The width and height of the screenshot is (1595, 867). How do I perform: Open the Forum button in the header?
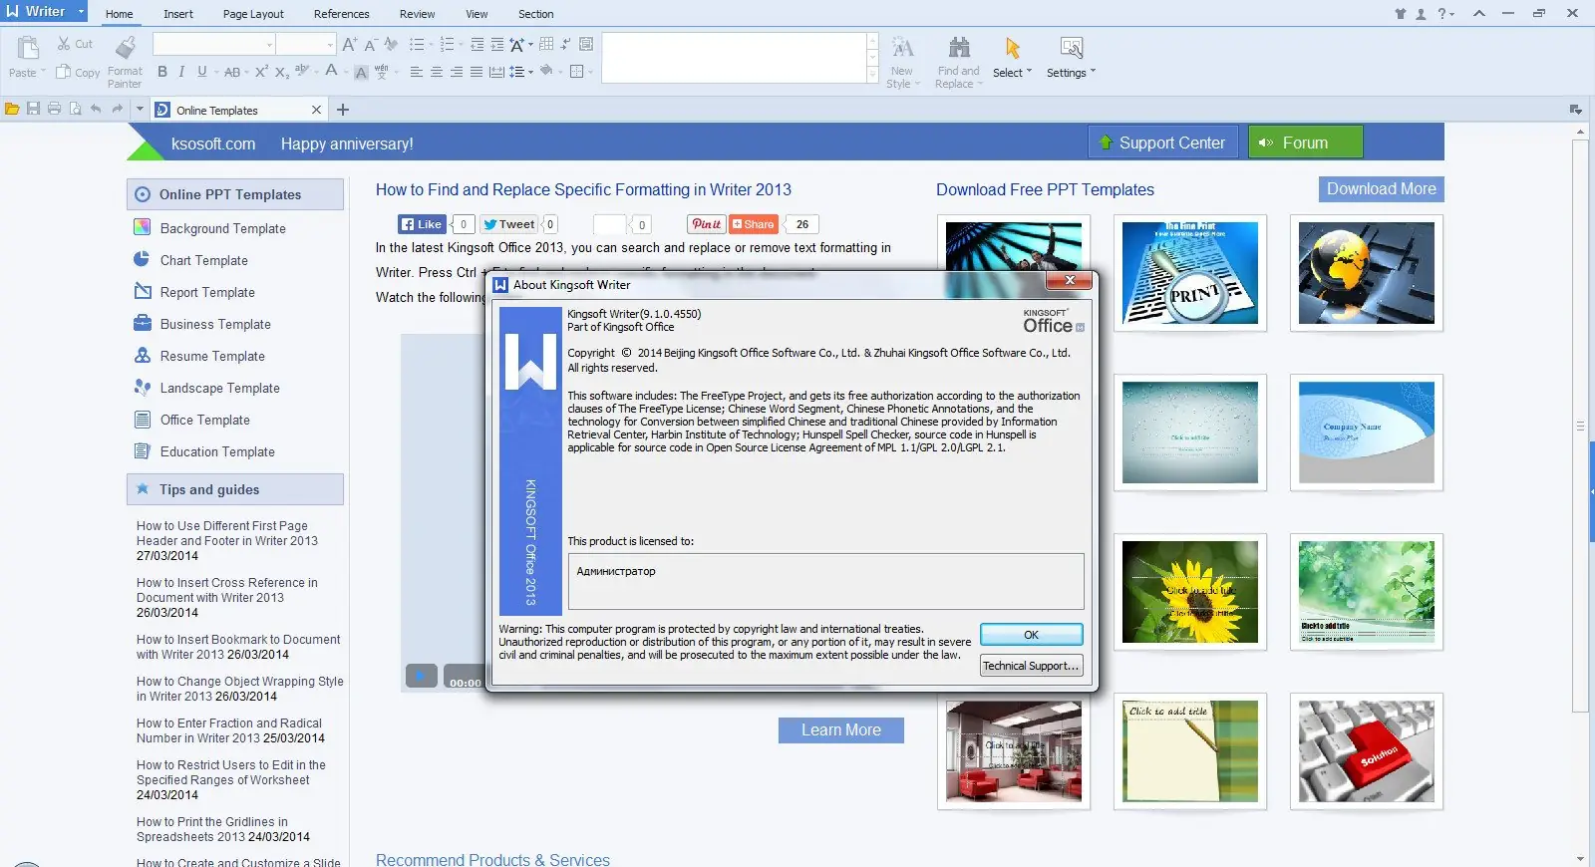click(x=1305, y=143)
